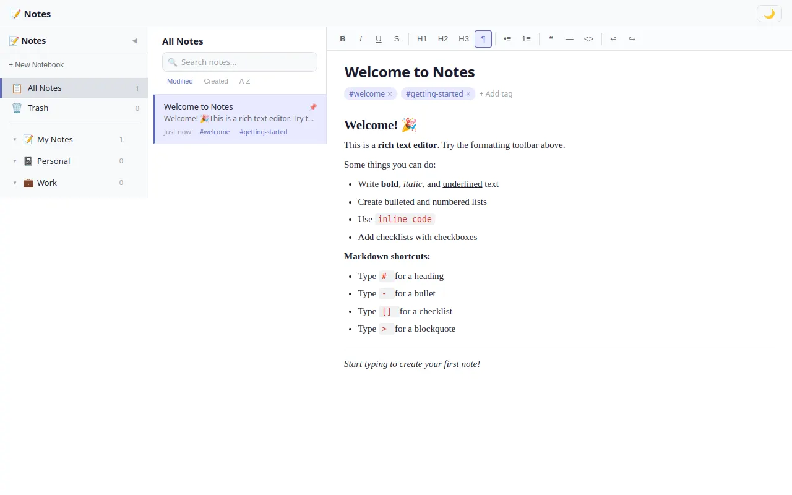Insert a numbered list
The width and height of the screenshot is (792, 495).
pyautogui.click(x=526, y=39)
